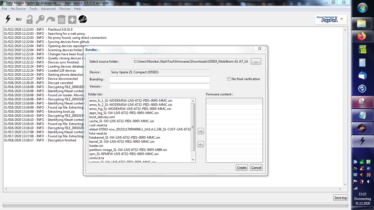Click the -> move to firmware button
The height and width of the screenshot is (210, 374).
(201, 131)
